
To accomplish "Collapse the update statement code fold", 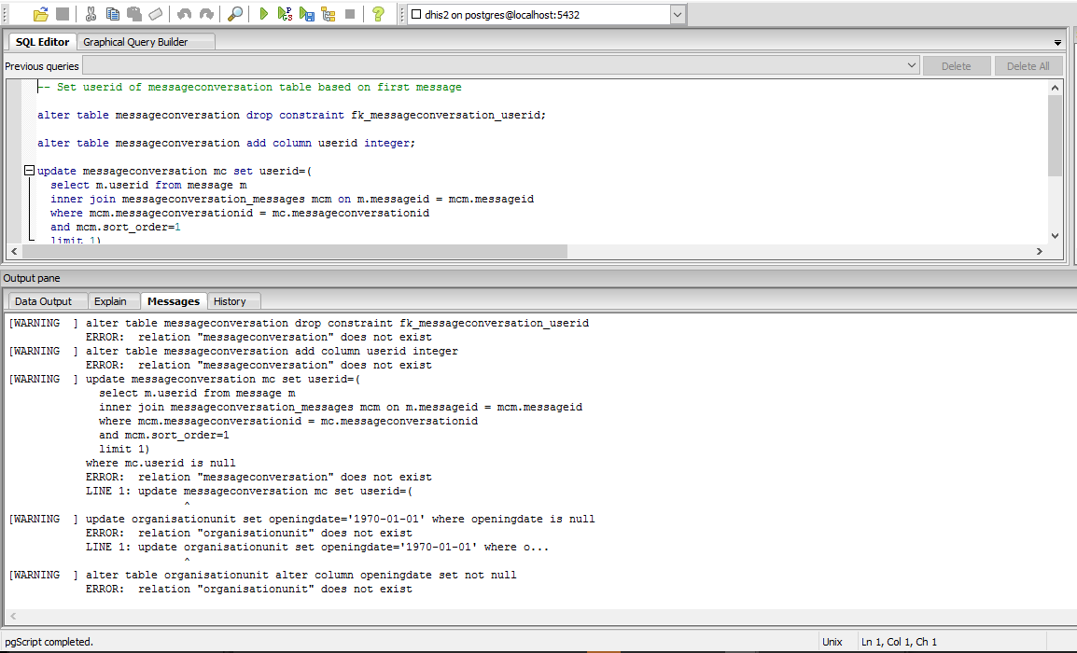I will pos(30,172).
